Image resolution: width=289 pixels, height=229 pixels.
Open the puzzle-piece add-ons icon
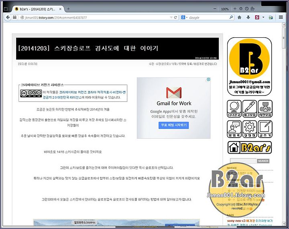252,9
